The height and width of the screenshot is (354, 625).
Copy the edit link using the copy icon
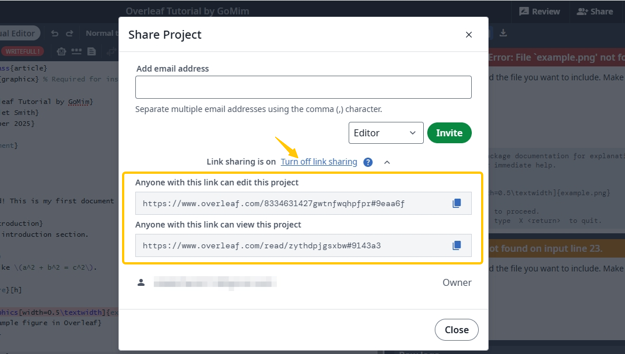click(456, 203)
